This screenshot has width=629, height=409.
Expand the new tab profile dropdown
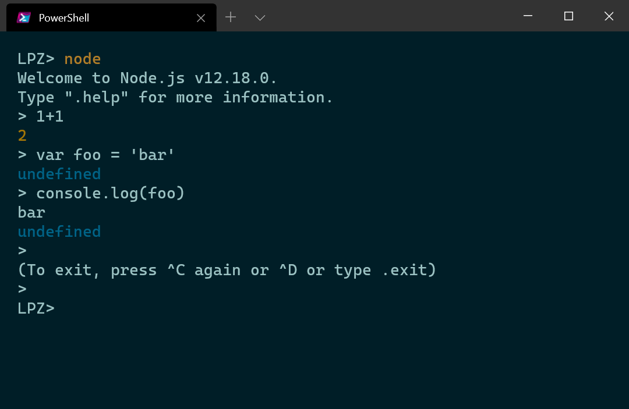tap(260, 17)
